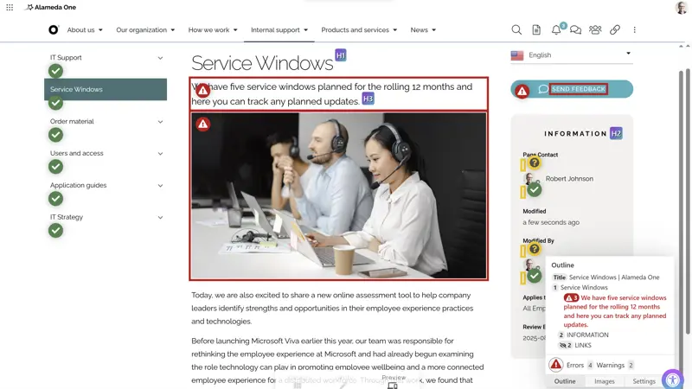Open the search magnifier icon

pyautogui.click(x=516, y=29)
